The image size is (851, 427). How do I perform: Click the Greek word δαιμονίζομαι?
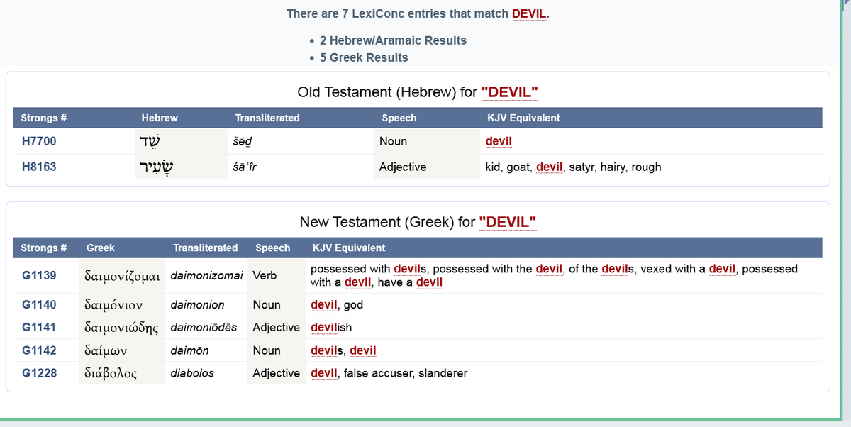(x=123, y=275)
